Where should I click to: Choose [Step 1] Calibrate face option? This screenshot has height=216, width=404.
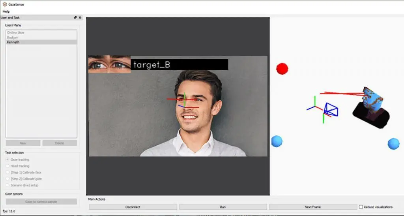(x=23, y=173)
